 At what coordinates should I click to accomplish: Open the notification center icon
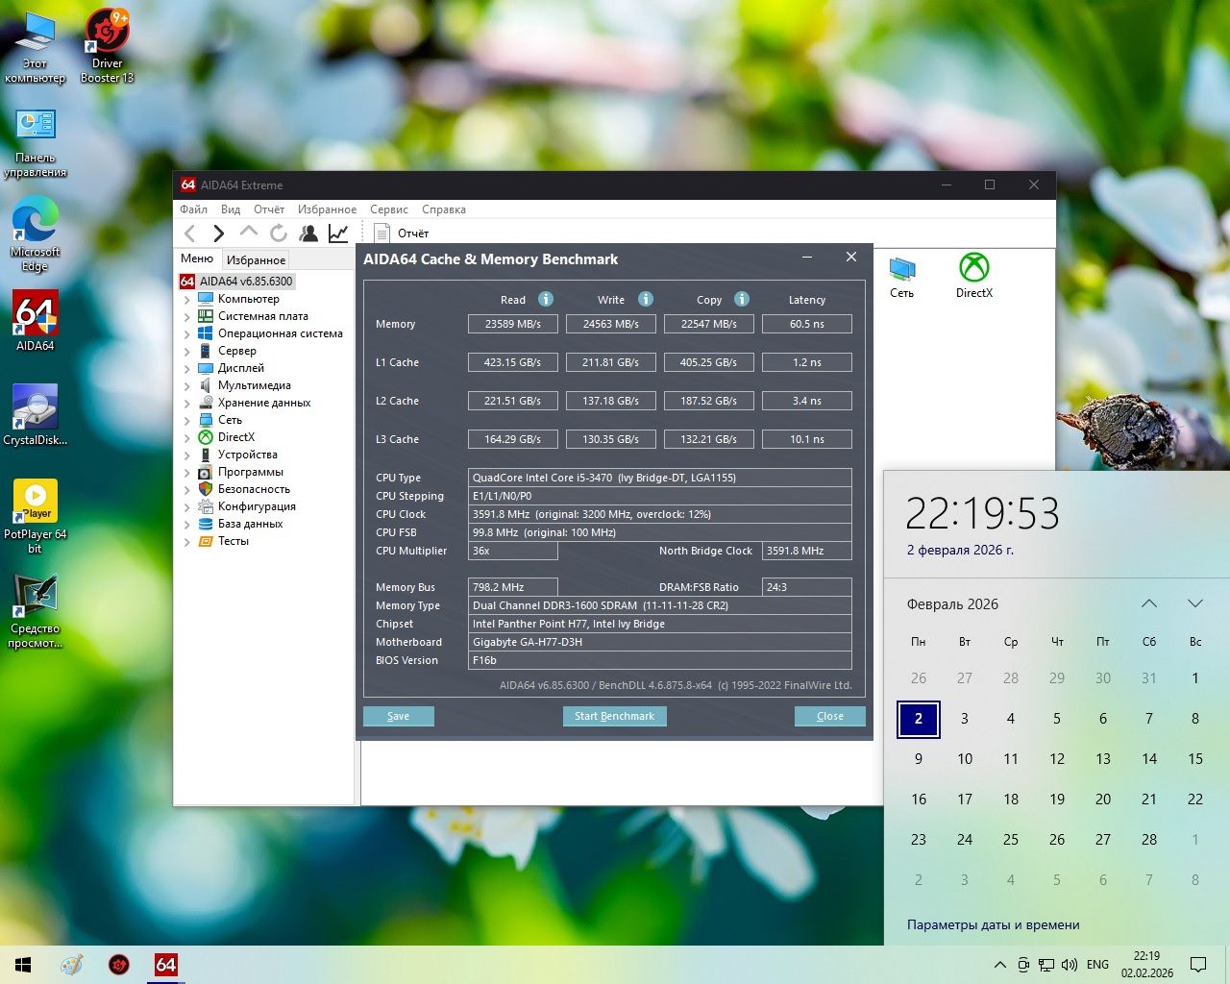pyautogui.click(x=1198, y=965)
